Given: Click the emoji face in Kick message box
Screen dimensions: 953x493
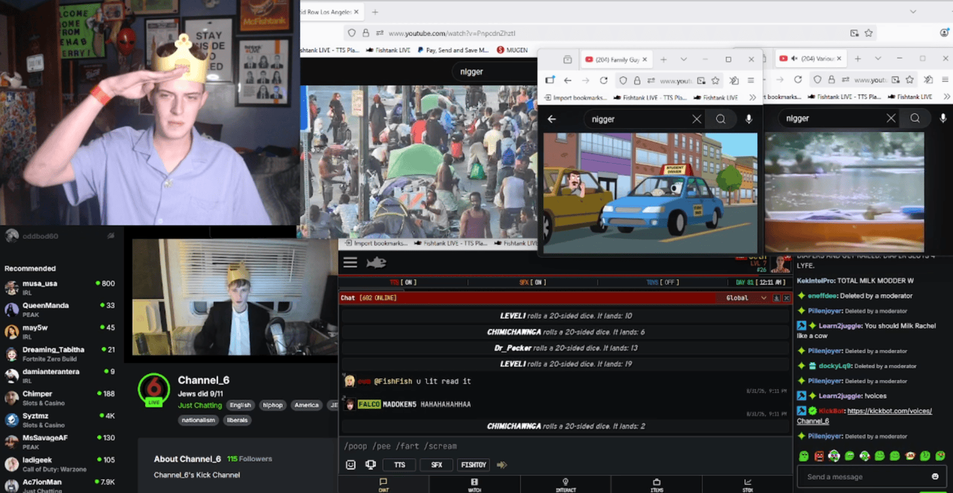Looking at the screenshot, I should click(935, 477).
